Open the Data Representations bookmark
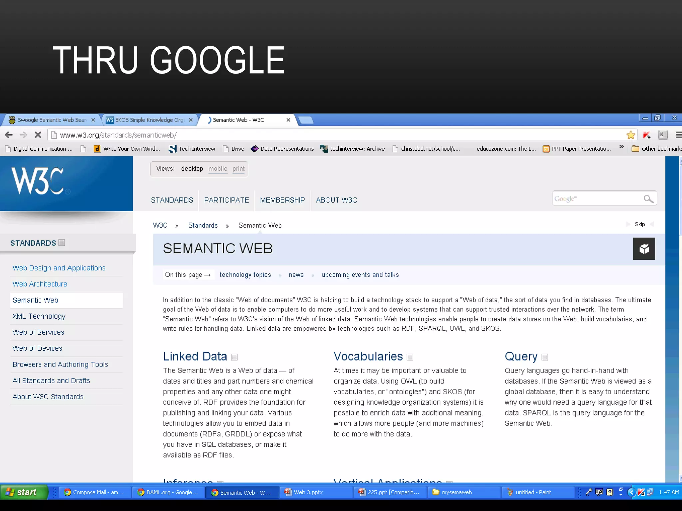 (282, 149)
